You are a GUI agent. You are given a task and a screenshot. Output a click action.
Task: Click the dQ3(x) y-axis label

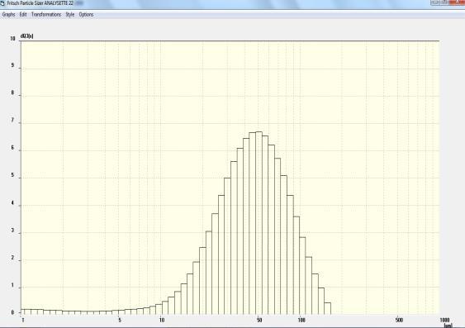point(27,36)
